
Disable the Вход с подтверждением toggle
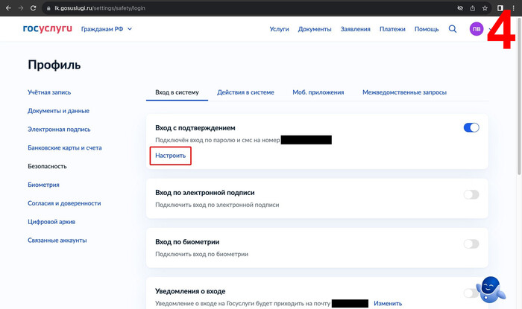tap(471, 128)
